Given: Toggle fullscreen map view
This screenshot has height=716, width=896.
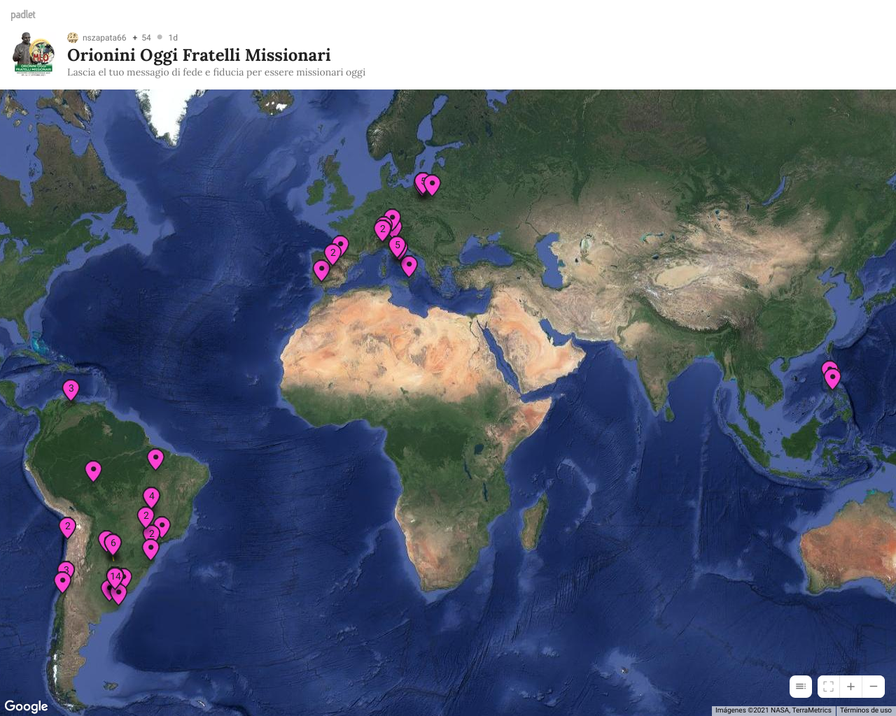Looking at the screenshot, I should click(828, 687).
